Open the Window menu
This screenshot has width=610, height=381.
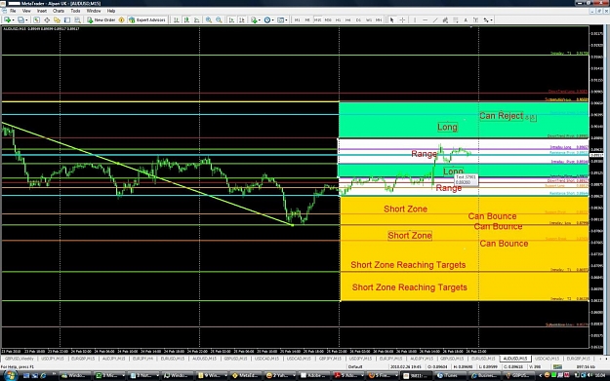pyautogui.click(x=94, y=11)
